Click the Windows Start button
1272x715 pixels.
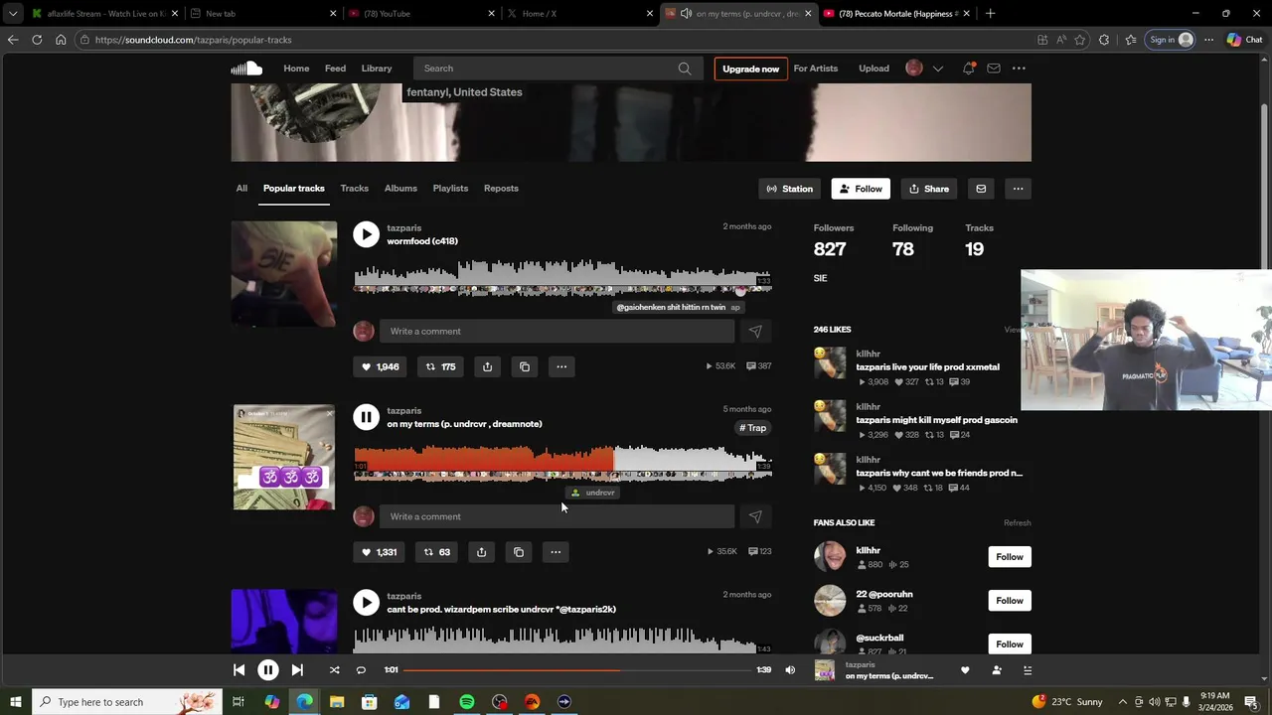tap(15, 702)
